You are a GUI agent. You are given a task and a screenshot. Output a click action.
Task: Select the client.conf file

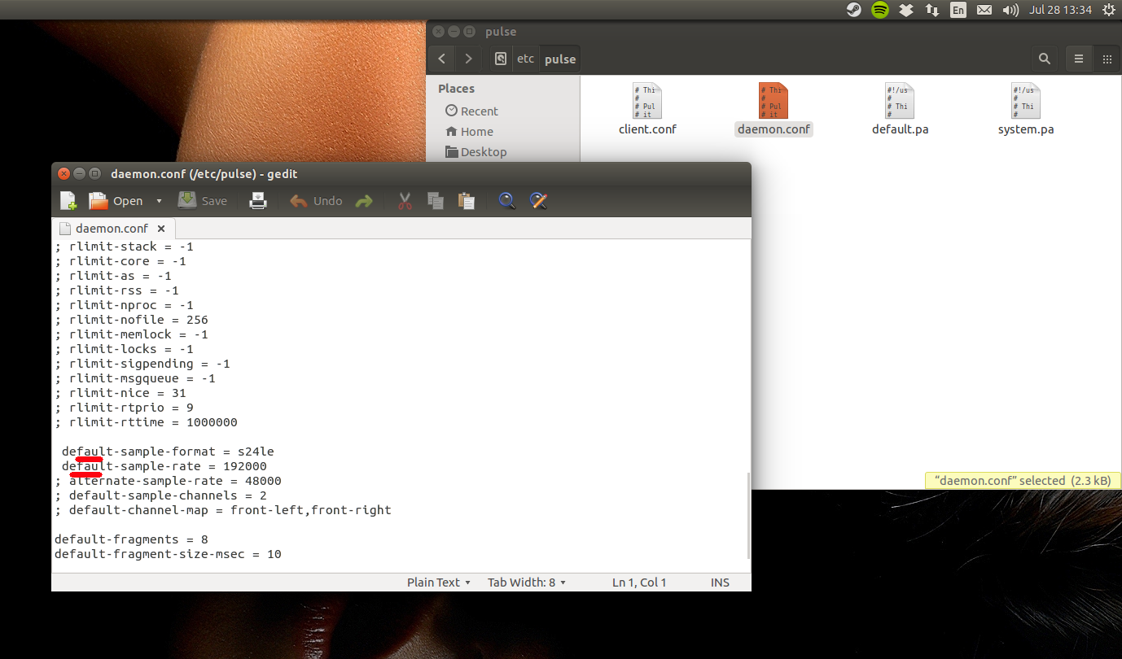pos(647,109)
